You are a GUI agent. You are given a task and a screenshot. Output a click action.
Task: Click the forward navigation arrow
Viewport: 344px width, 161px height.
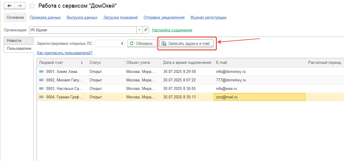20,6
